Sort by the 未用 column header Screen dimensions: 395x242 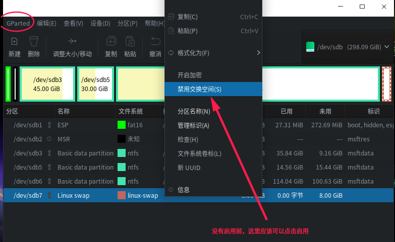pos(325,111)
